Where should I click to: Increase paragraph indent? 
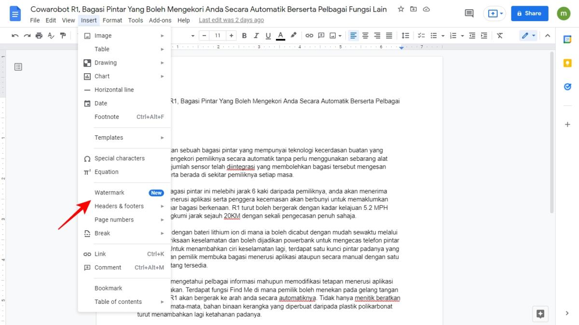483,36
